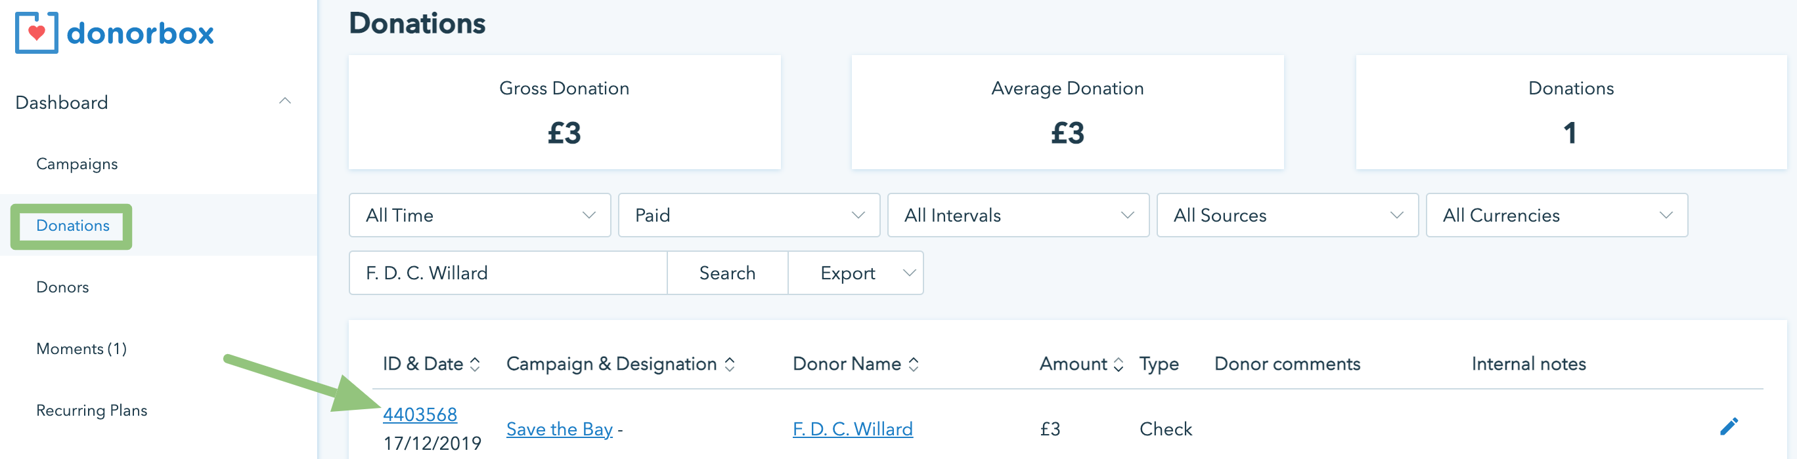Expand the All Intervals dropdown
This screenshot has width=1797, height=459.
point(1018,215)
